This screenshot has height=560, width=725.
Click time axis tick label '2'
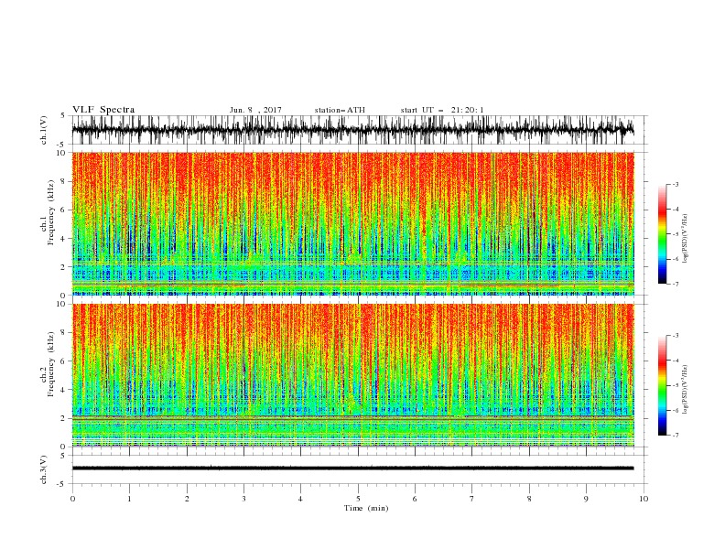pyautogui.click(x=187, y=499)
